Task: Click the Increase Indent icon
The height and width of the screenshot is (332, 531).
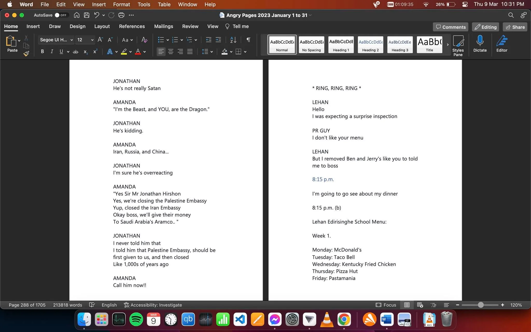Action: click(x=218, y=40)
